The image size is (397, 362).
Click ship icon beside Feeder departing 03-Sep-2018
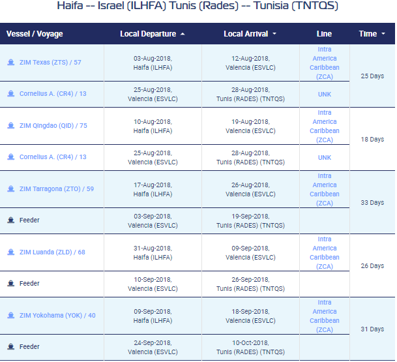(x=11, y=220)
